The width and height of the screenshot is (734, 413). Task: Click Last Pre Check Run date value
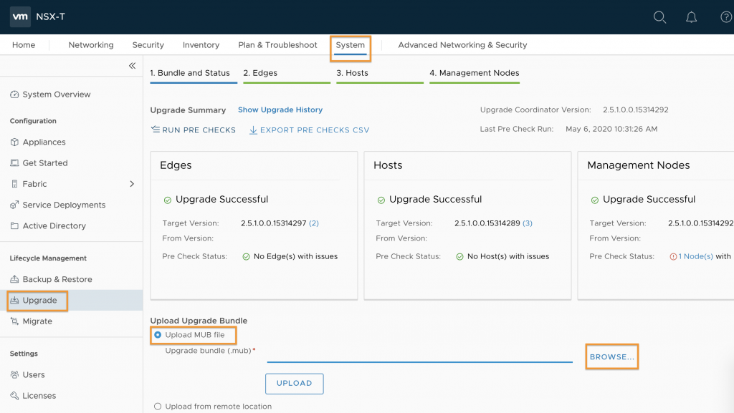611,129
